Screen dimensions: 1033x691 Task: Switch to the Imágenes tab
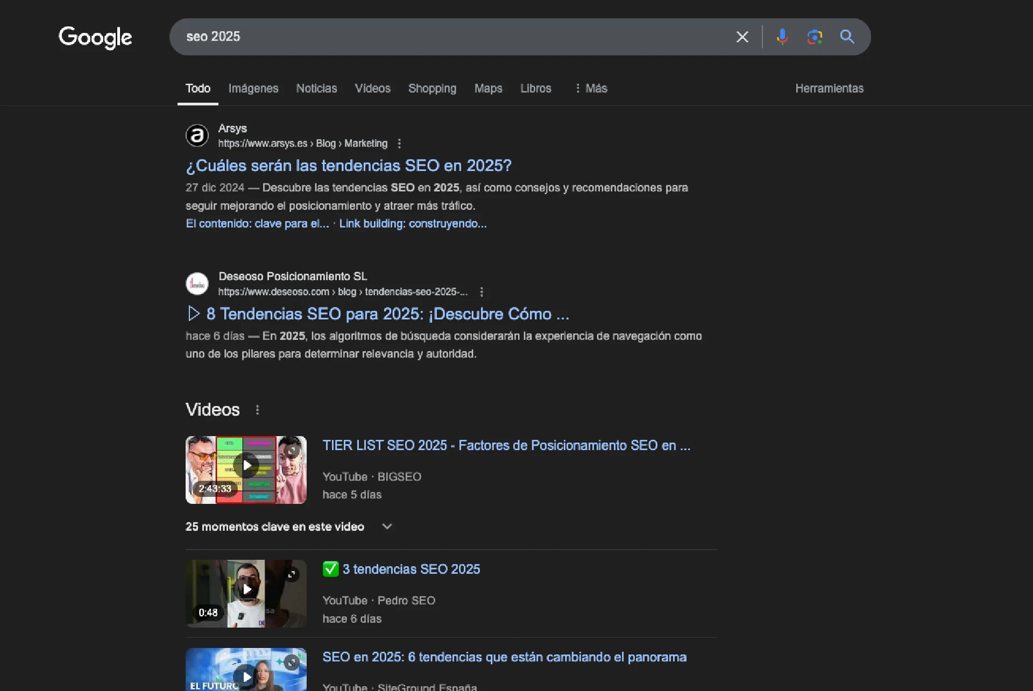click(253, 88)
